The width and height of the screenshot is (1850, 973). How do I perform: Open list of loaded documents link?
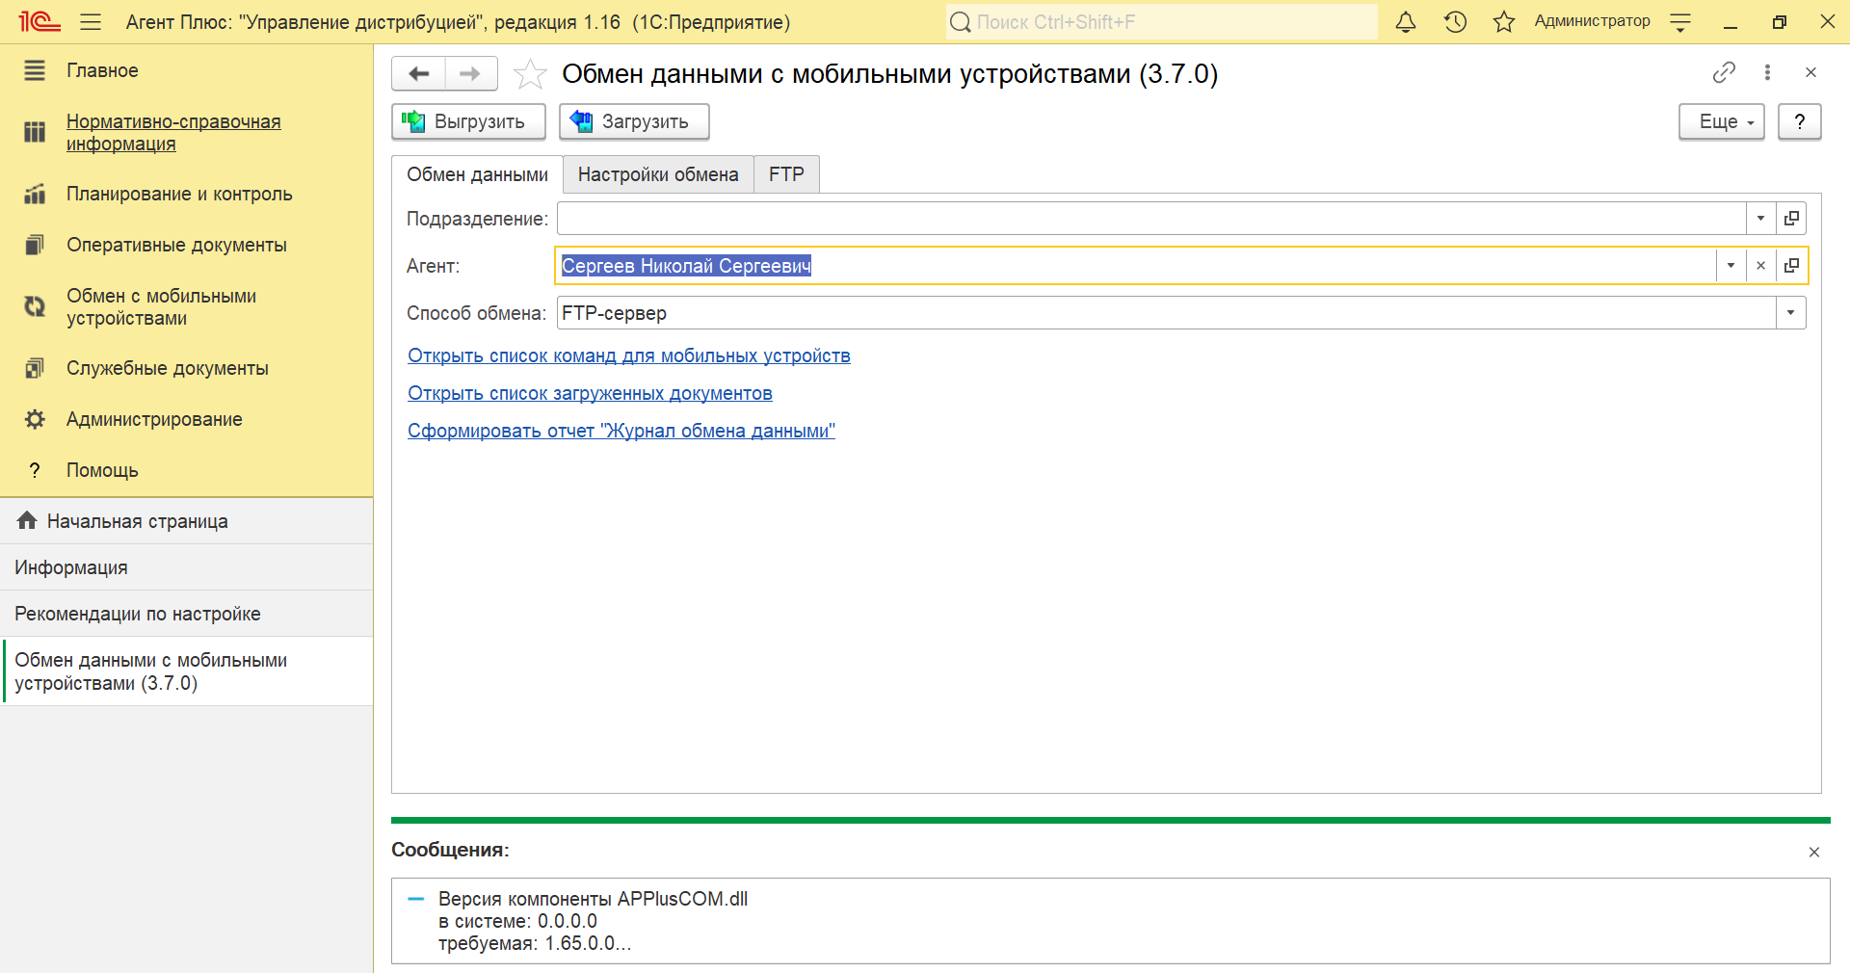click(590, 393)
